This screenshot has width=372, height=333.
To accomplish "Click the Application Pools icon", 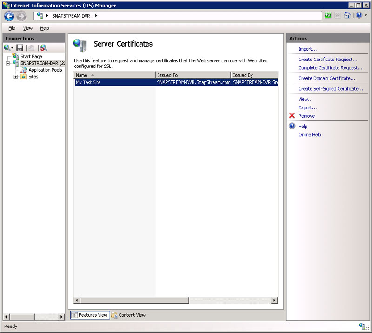I will (x=24, y=70).
